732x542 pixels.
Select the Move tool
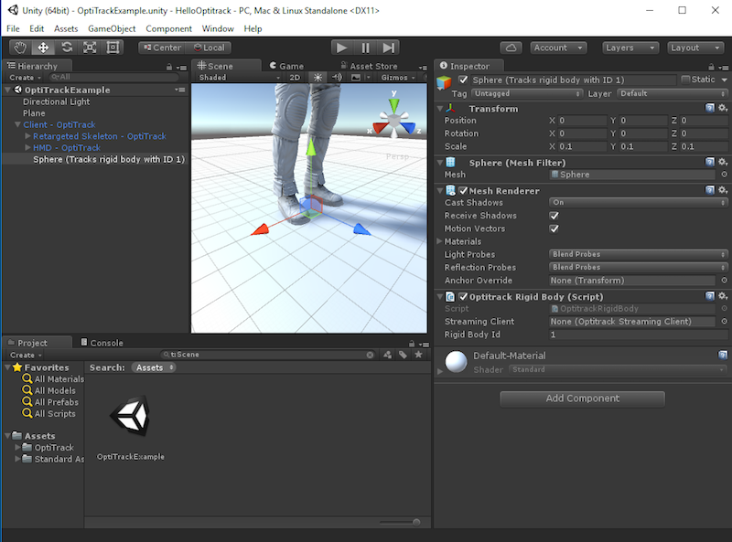(43, 48)
